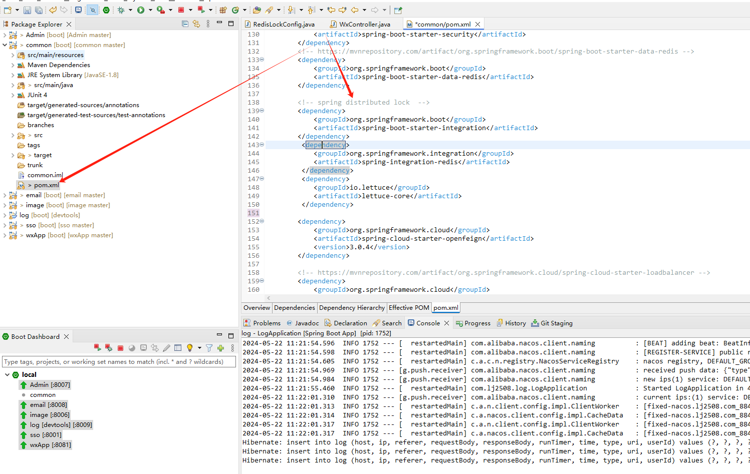This screenshot has width=750, height=474.
Task: Click the New file wizard icon
Action: (8, 10)
